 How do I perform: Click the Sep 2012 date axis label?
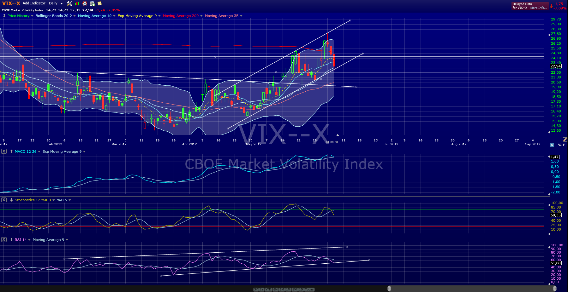coord(533,144)
